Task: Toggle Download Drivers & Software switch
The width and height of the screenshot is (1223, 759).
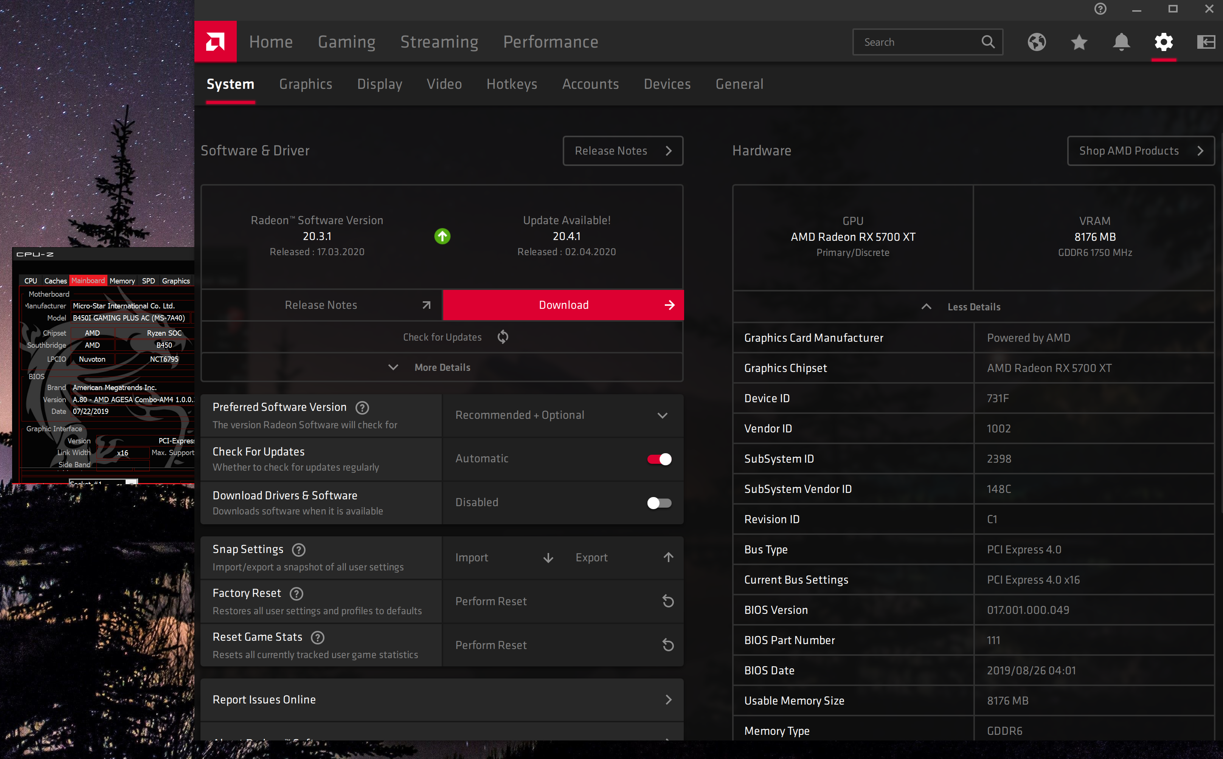Action: (659, 502)
